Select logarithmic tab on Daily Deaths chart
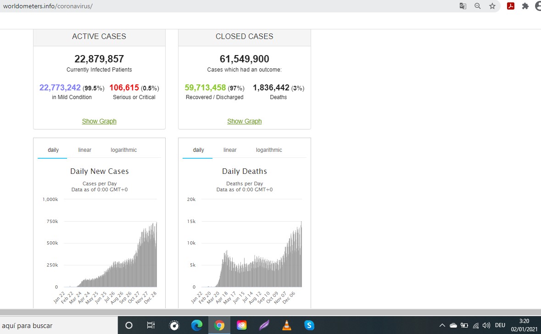The width and height of the screenshot is (541, 334). tap(269, 150)
